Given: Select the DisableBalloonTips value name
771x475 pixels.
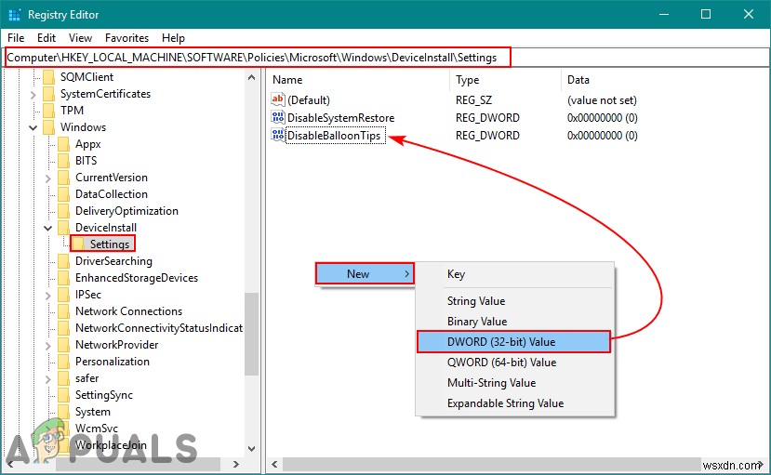Looking at the screenshot, I should (335, 136).
